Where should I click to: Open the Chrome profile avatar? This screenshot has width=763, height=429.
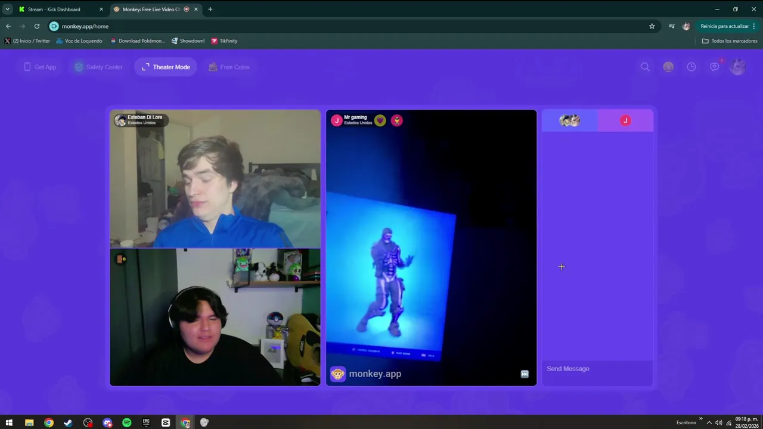pyautogui.click(x=686, y=26)
